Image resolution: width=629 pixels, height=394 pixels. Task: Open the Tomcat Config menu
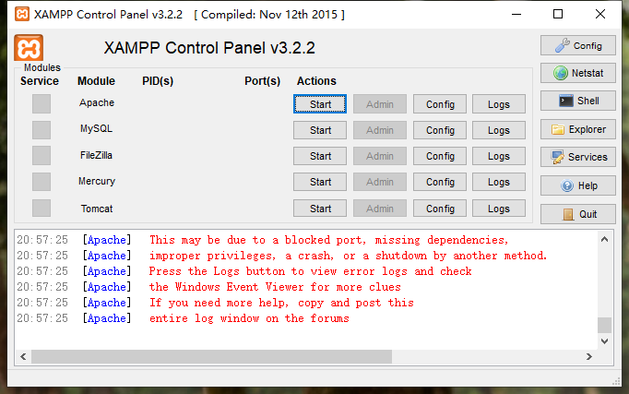point(440,209)
